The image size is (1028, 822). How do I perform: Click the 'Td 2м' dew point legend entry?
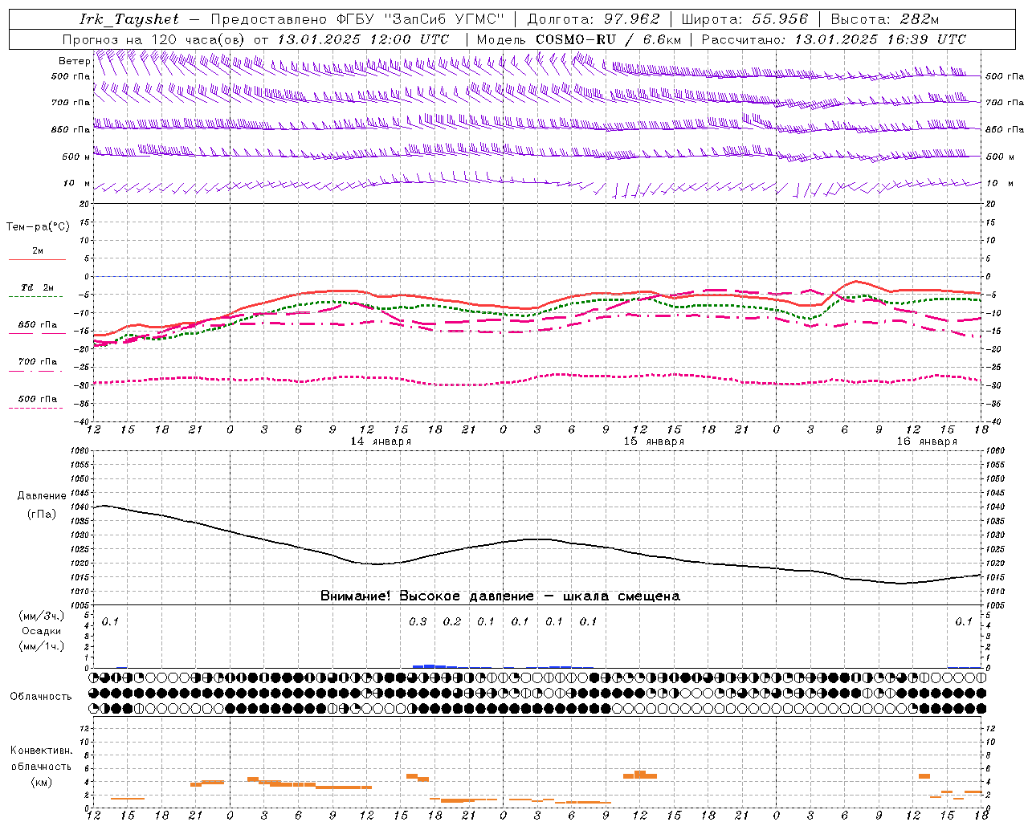point(37,287)
